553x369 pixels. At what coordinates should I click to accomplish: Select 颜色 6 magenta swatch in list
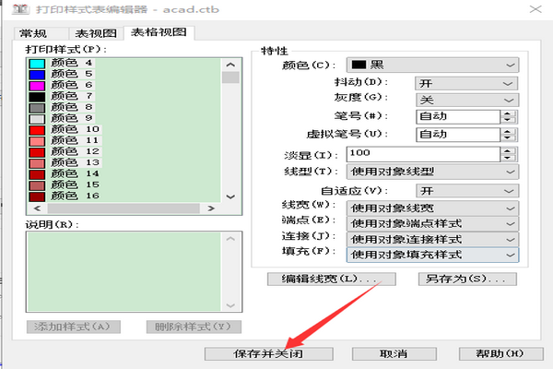37,86
